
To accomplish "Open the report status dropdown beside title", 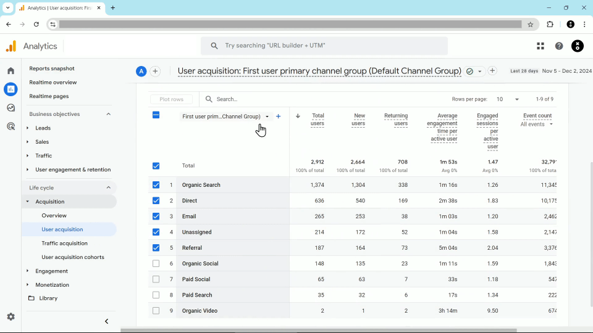I will click(x=479, y=71).
